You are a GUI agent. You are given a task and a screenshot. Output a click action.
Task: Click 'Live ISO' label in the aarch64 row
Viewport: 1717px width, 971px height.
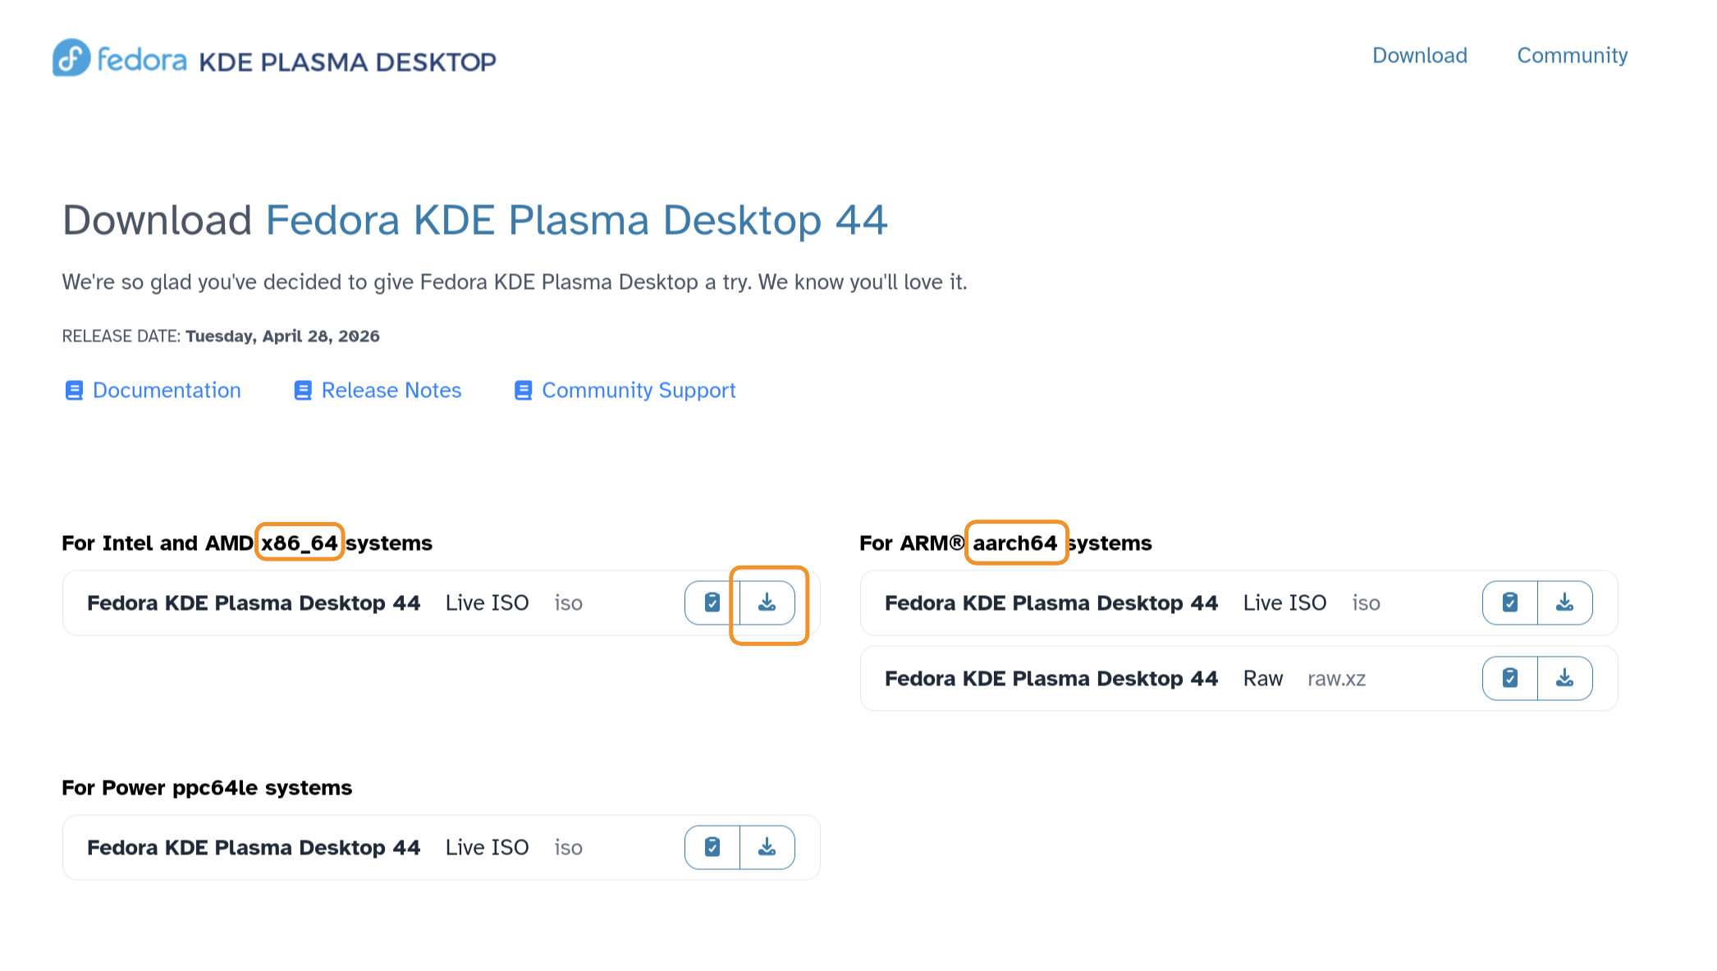pos(1285,603)
